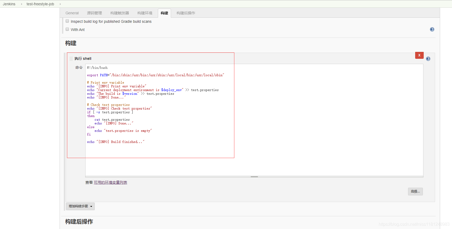Click the 'if [ -s test.properties ]' line
This screenshot has width=452, height=229.
click(x=110, y=112)
